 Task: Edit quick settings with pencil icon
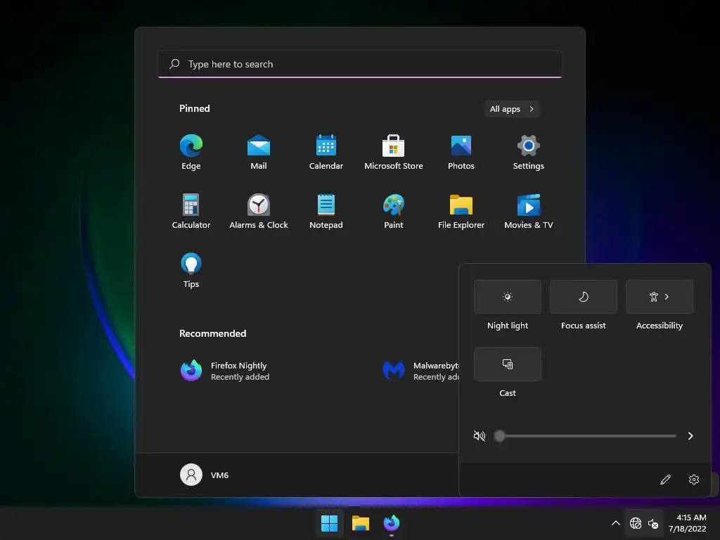[665, 480]
